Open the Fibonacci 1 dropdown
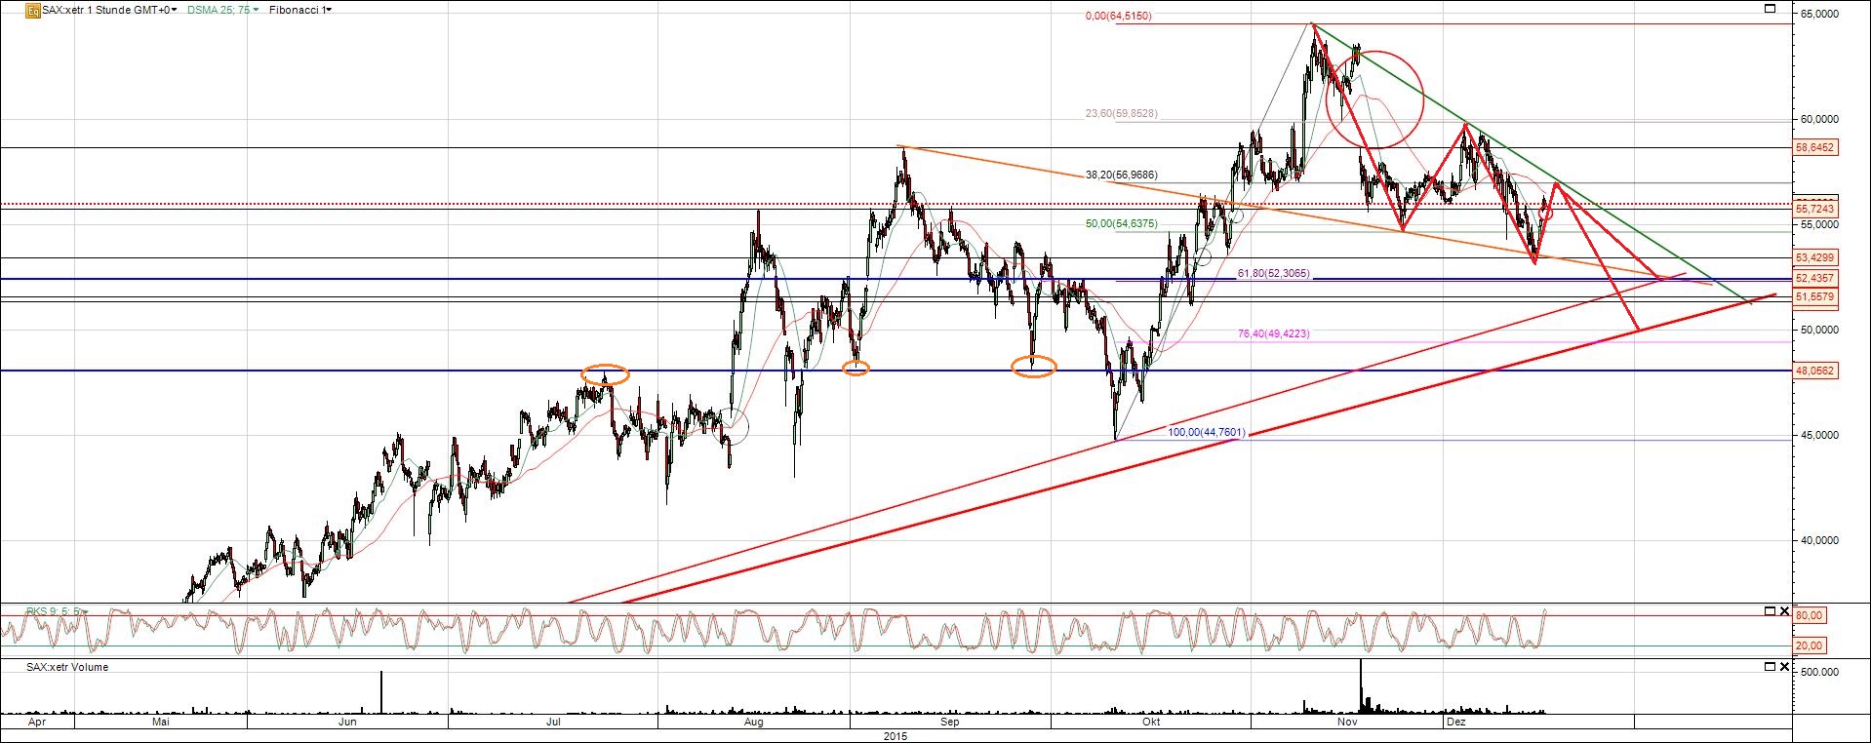 pos(299,10)
